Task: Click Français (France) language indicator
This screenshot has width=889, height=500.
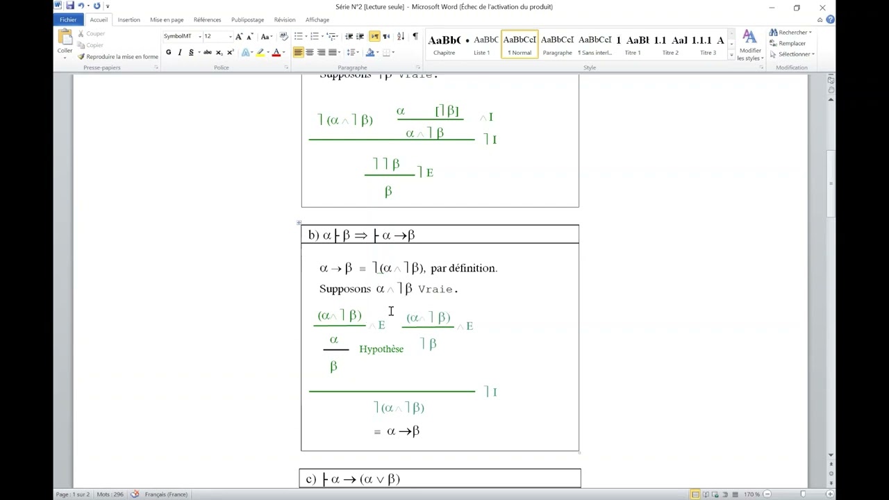Action: pyautogui.click(x=166, y=494)
